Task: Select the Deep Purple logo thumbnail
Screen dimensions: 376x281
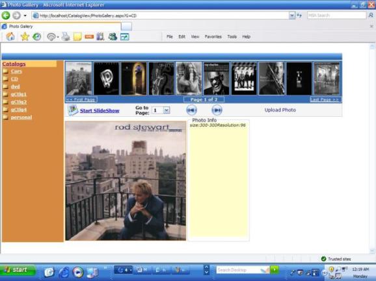Action: 106,79
